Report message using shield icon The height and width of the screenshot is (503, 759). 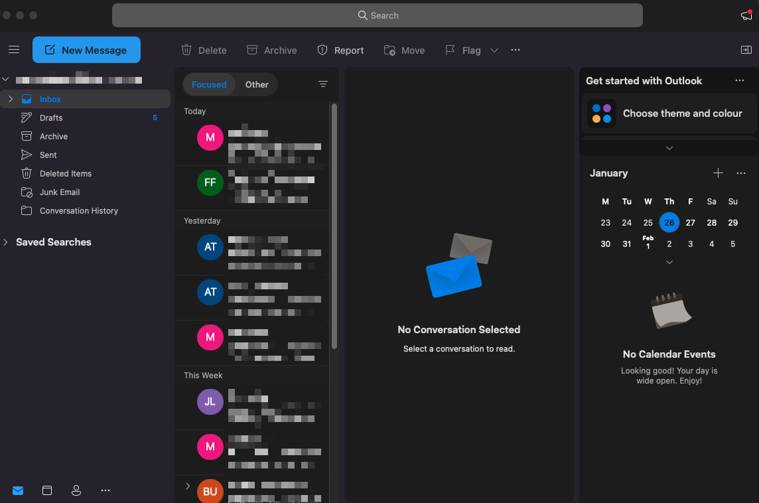point(340,50)
